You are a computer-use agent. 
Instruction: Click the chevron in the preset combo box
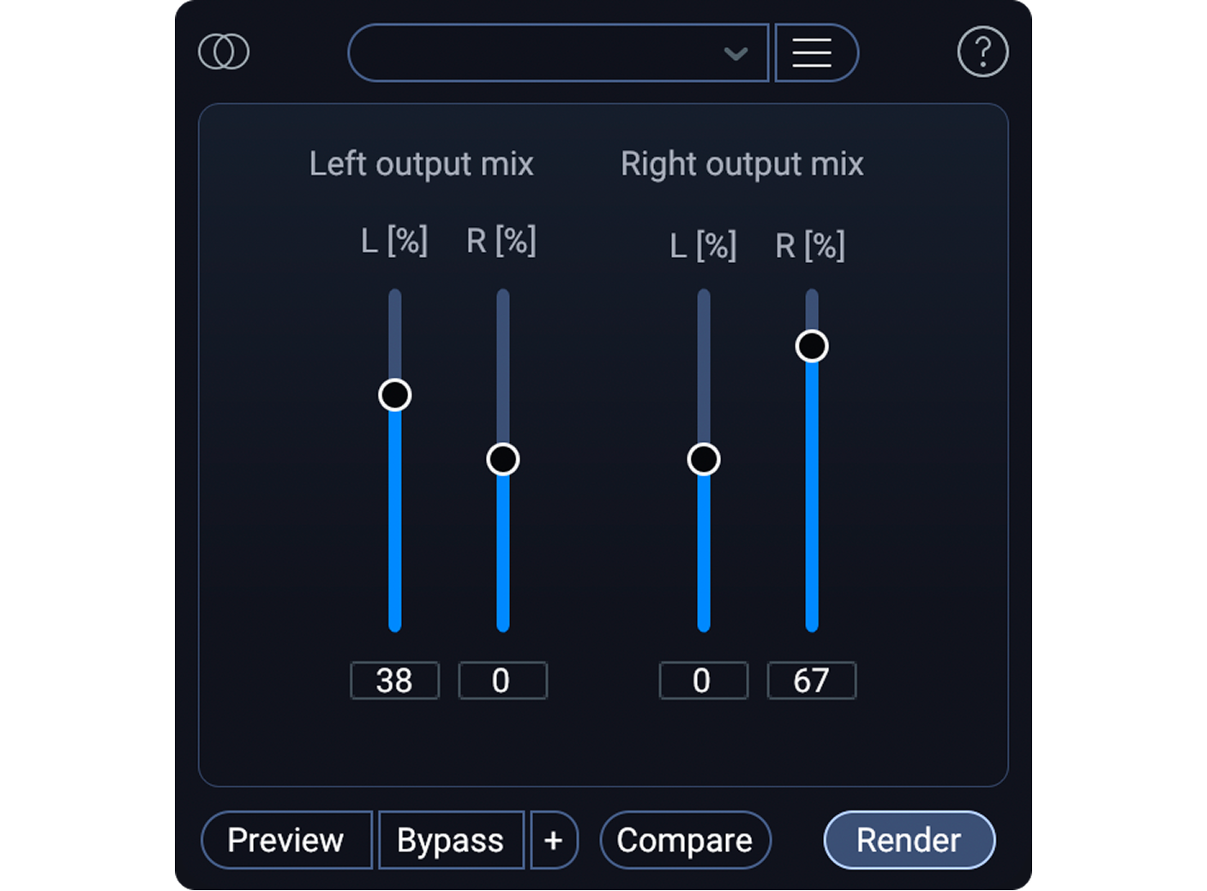(736, 53)
